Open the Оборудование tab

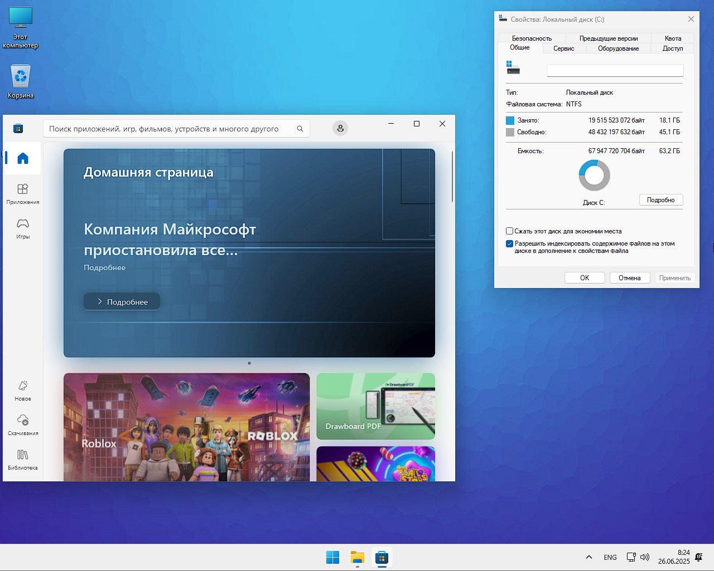click(618, 48)
